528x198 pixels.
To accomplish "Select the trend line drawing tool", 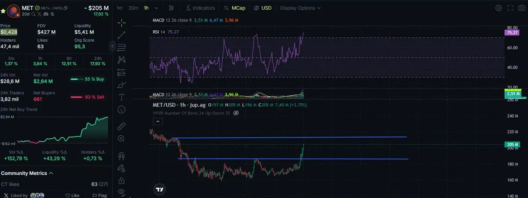I will click(122, 35).
